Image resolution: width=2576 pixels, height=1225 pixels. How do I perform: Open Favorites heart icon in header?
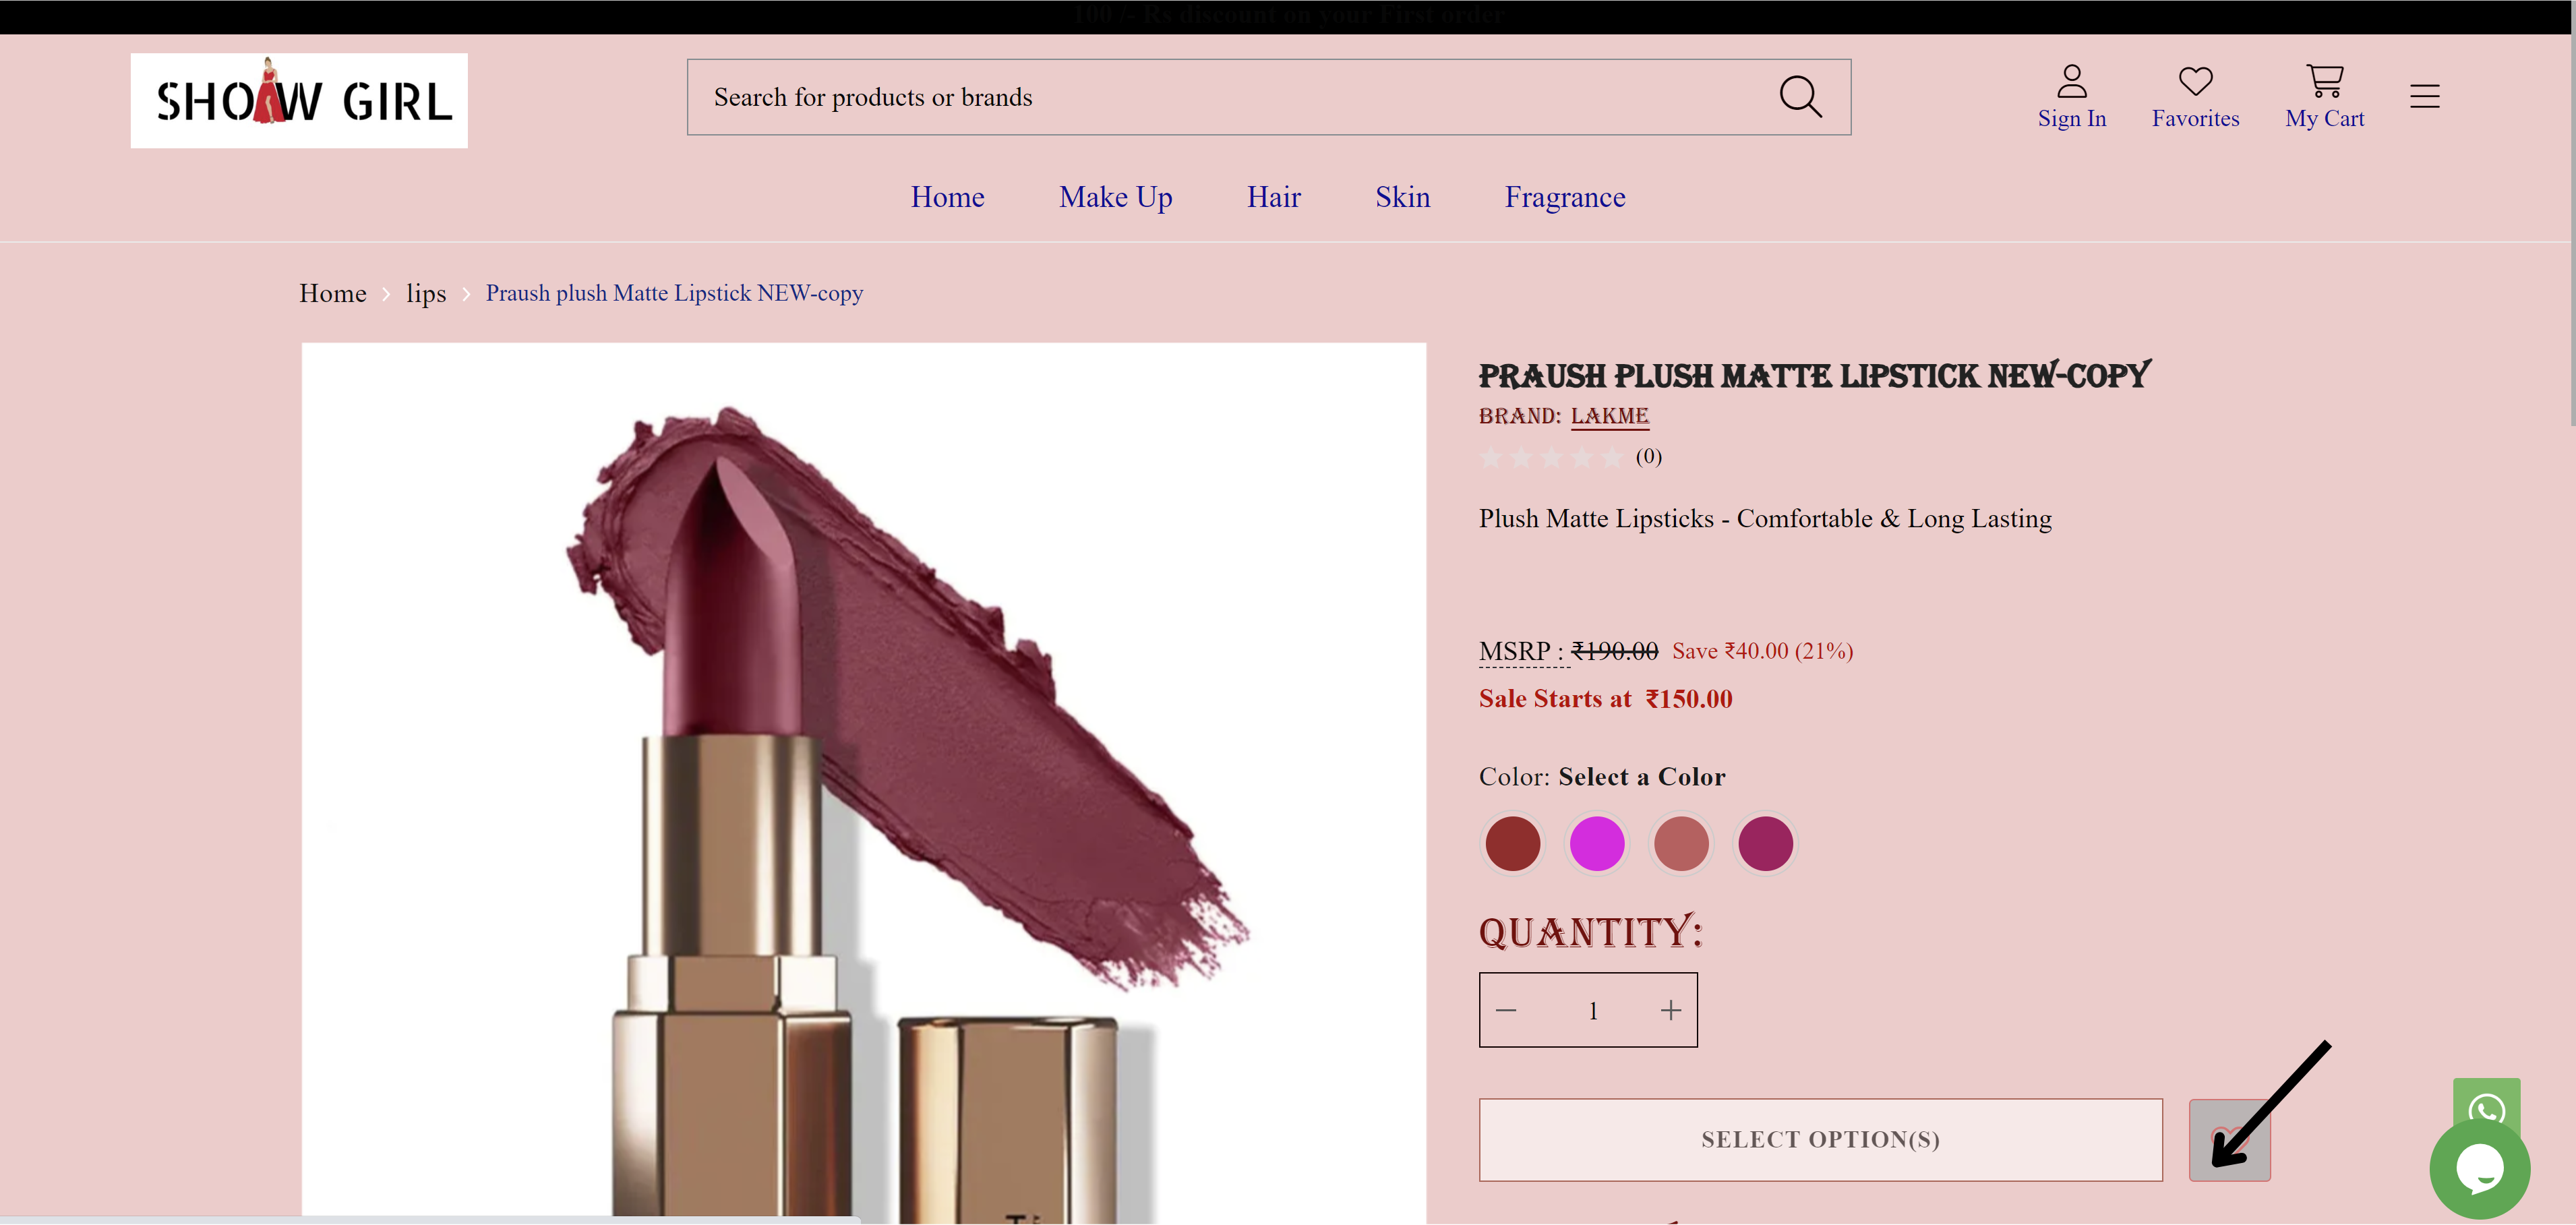2195,97
